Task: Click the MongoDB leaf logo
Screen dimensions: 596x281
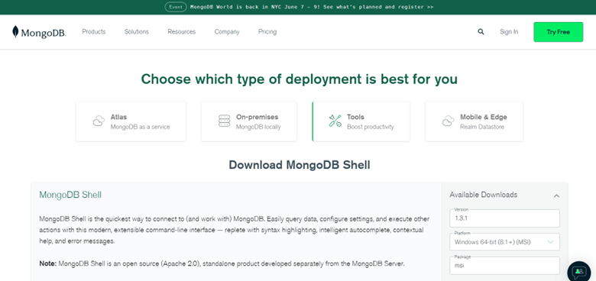Action: point(15,32)
